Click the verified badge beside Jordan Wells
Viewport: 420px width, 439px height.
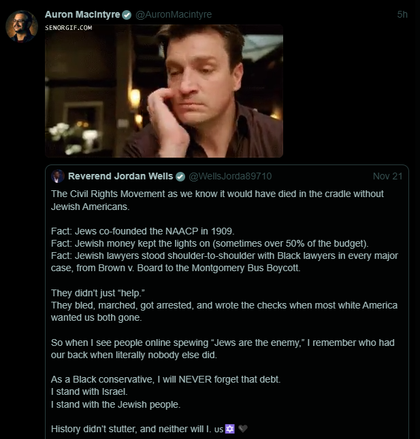180,177
